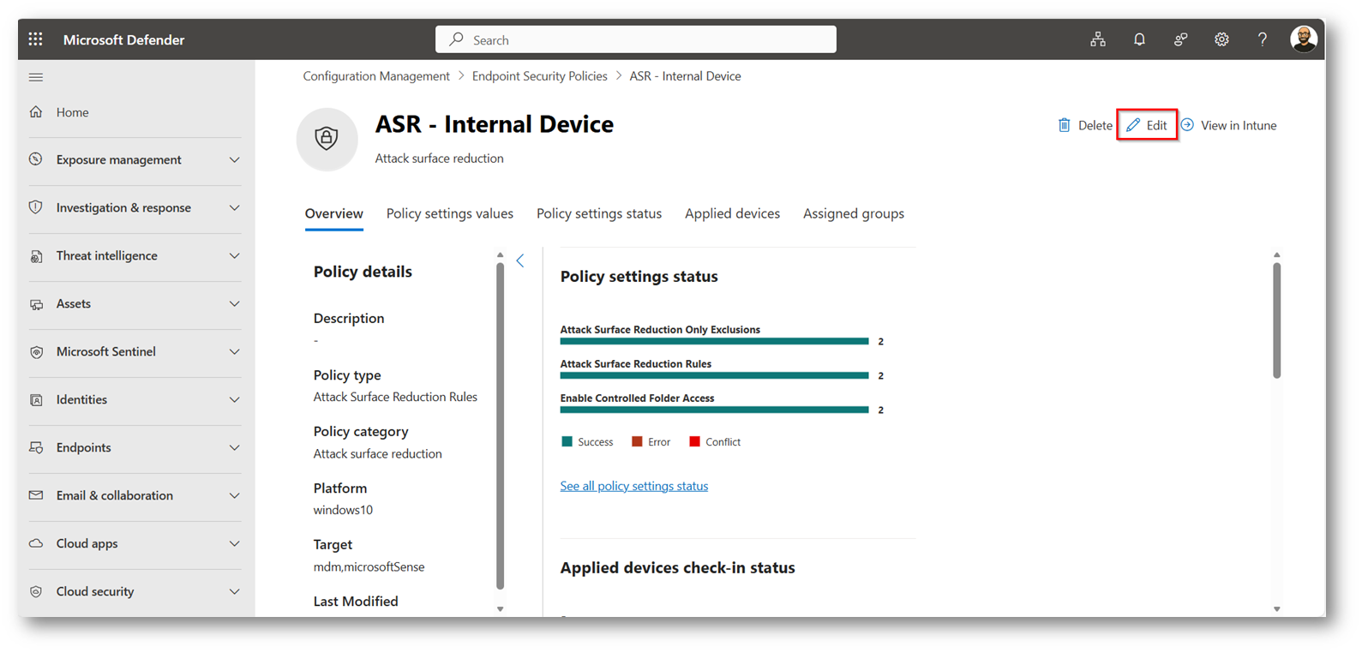This screenshot has width=1362, height=653.
Task: Open the Applied devices tab
Action: tap(732, 214)
